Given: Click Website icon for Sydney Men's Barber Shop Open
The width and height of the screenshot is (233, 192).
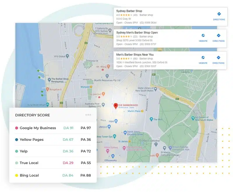Looking at the screenshot, I should click(203, 35).
